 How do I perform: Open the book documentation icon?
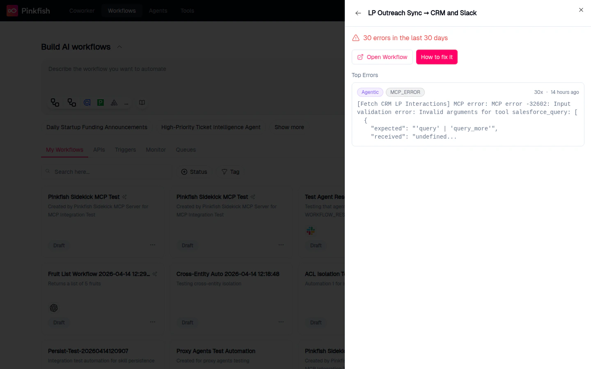[142, 102]
